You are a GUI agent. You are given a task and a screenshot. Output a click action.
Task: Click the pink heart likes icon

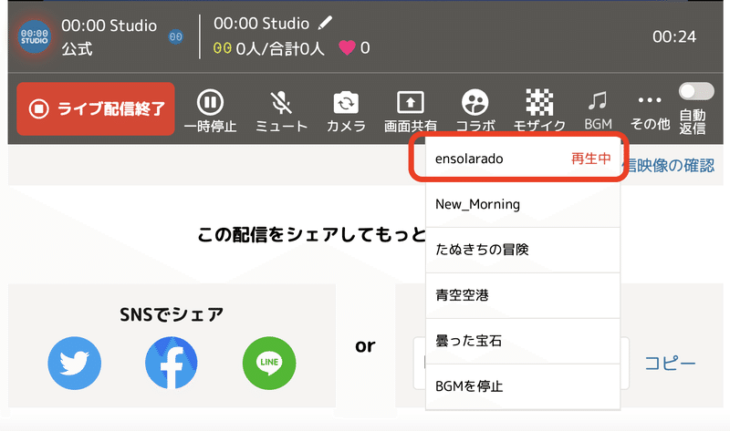[x=347, y=47]
